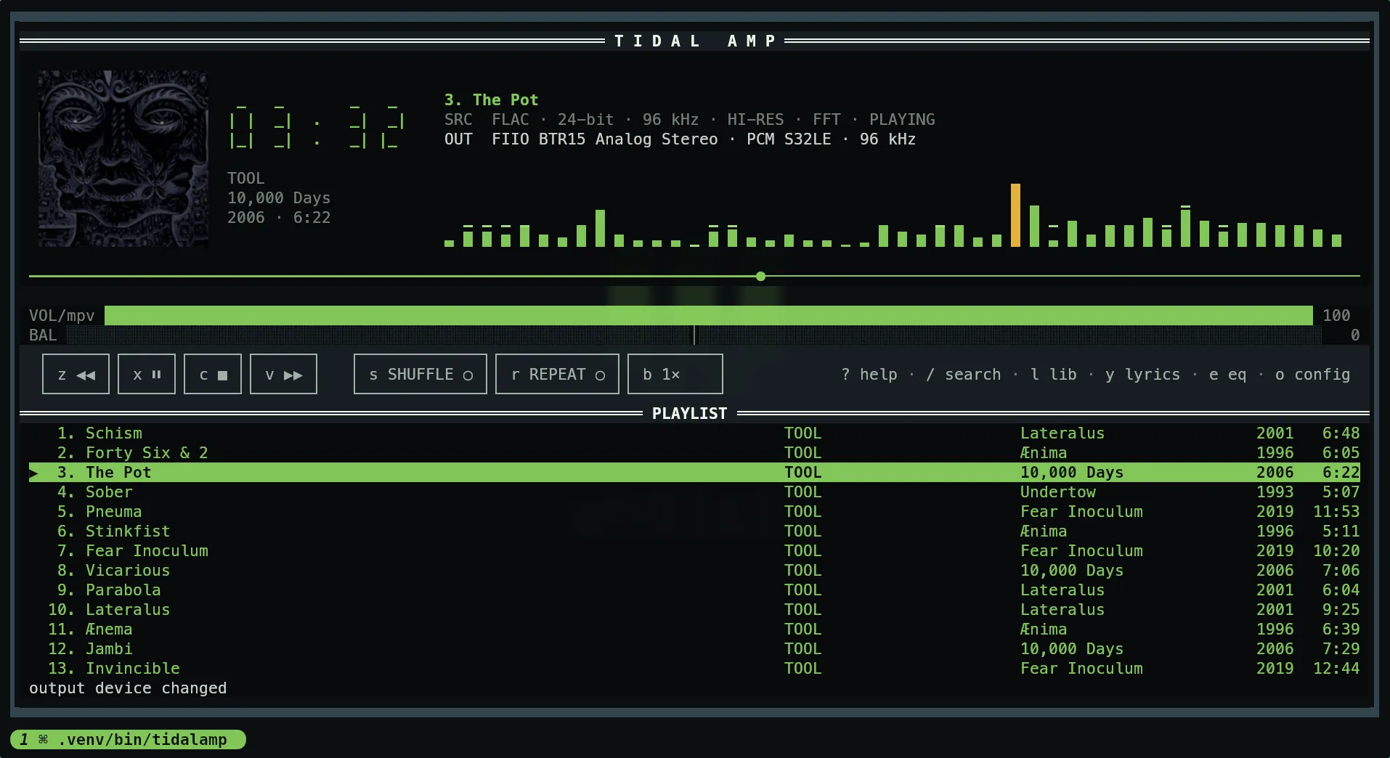Screen dimensions: 1390x758
Task: Select playlist track 8. Vicarious
Action: click(694, 570)
